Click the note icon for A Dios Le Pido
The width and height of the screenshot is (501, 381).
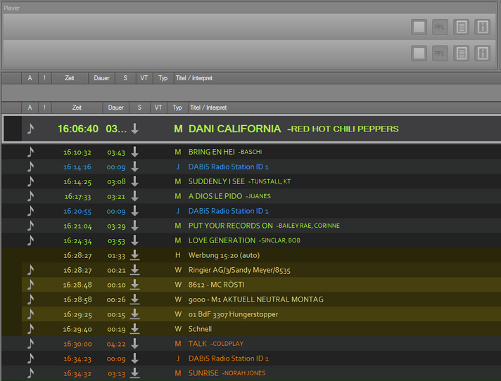click(x=30, y=196)
